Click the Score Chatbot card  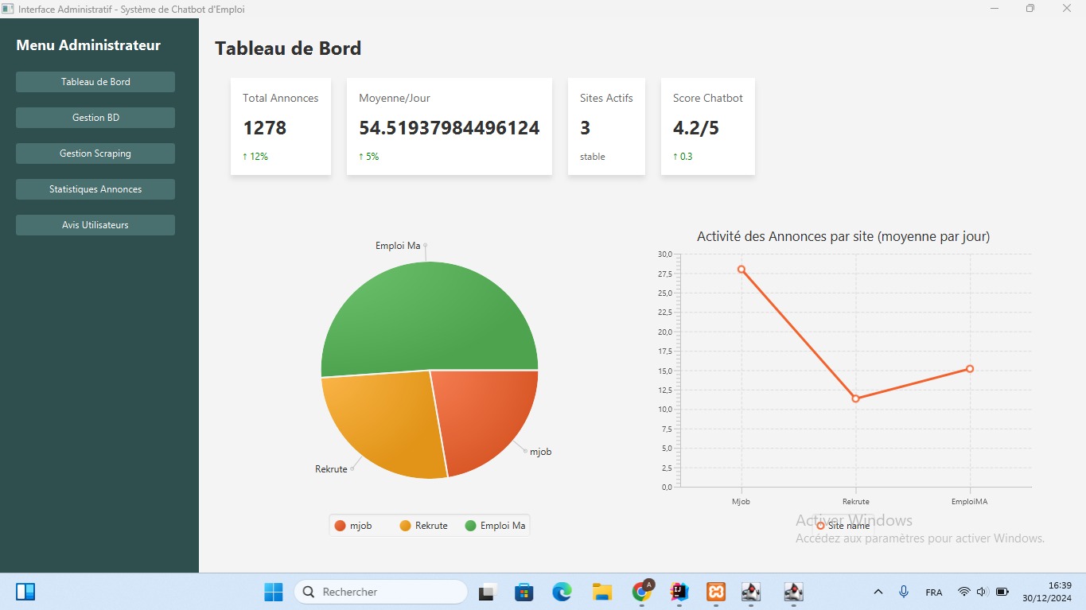708,126
